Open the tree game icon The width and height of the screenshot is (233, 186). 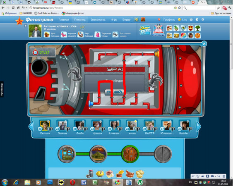click(198, 28)
